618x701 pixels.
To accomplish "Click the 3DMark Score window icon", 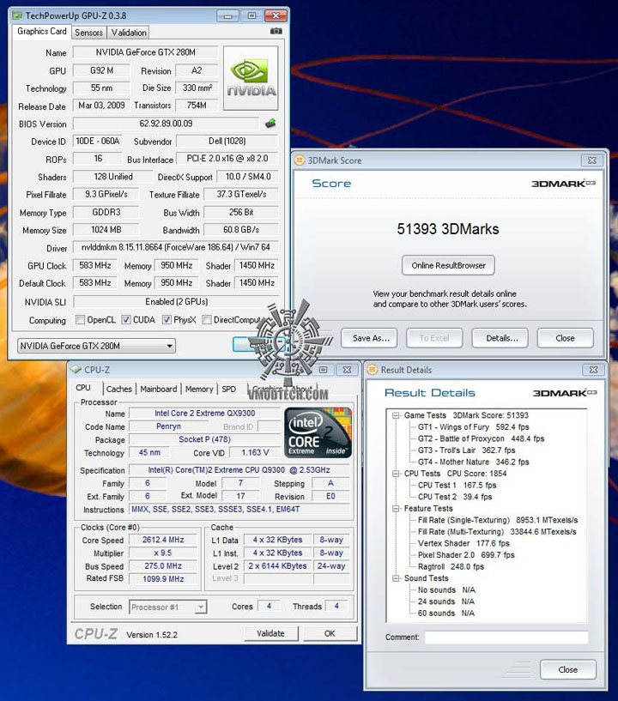I will 300,160.
